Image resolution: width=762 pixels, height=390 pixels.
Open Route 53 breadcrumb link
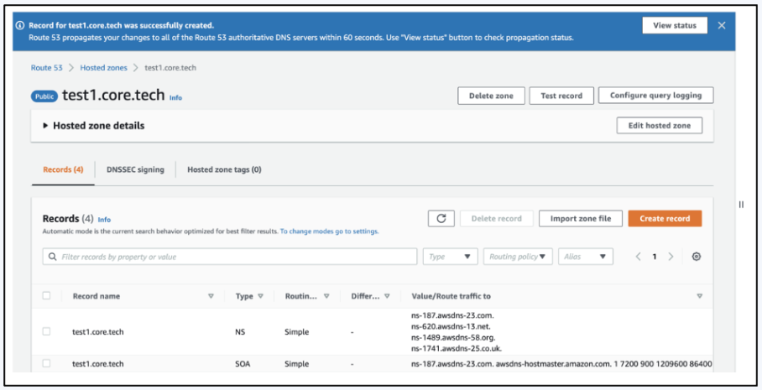click(x=47, y=67)
